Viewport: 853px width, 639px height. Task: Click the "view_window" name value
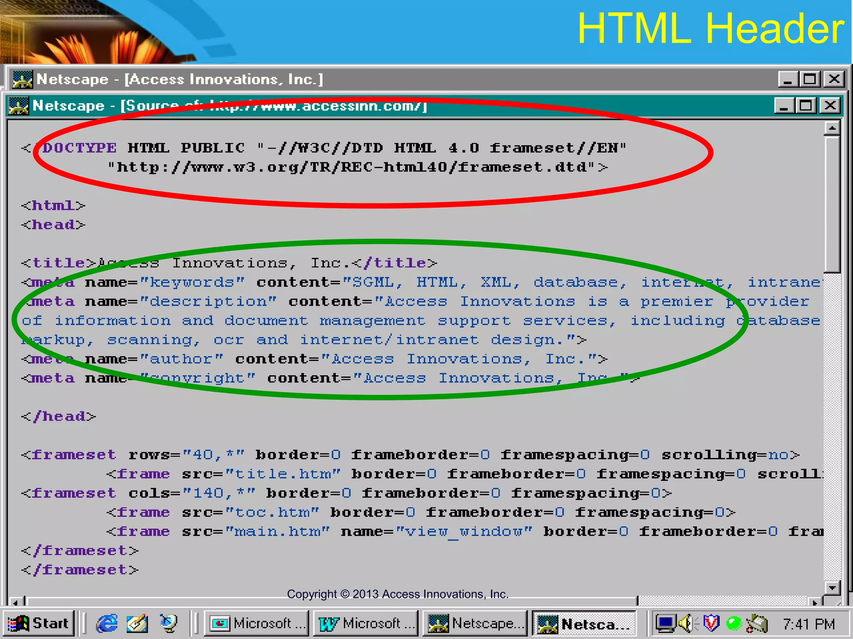[x=464, y=532]
